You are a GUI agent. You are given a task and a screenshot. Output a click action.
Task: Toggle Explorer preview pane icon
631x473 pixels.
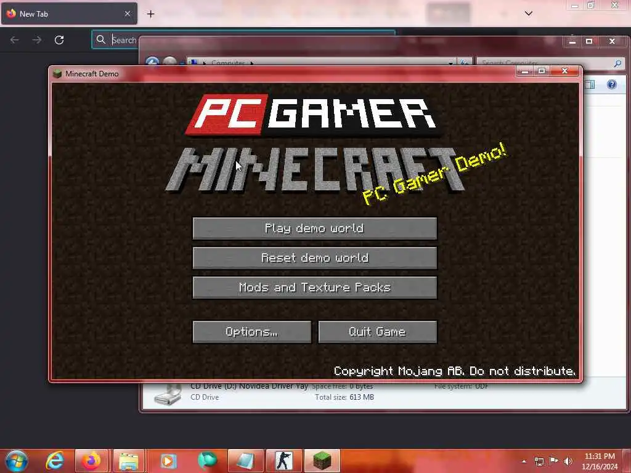590,84
